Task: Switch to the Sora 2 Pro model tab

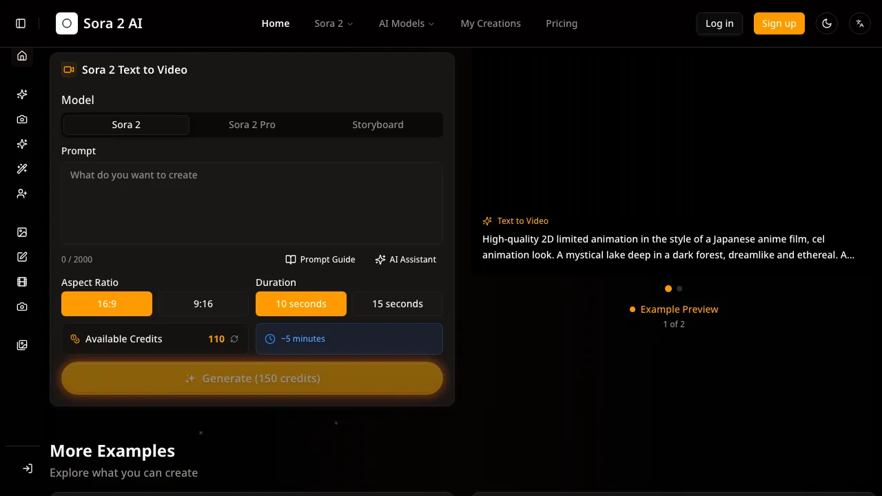Action: point(252,125)
